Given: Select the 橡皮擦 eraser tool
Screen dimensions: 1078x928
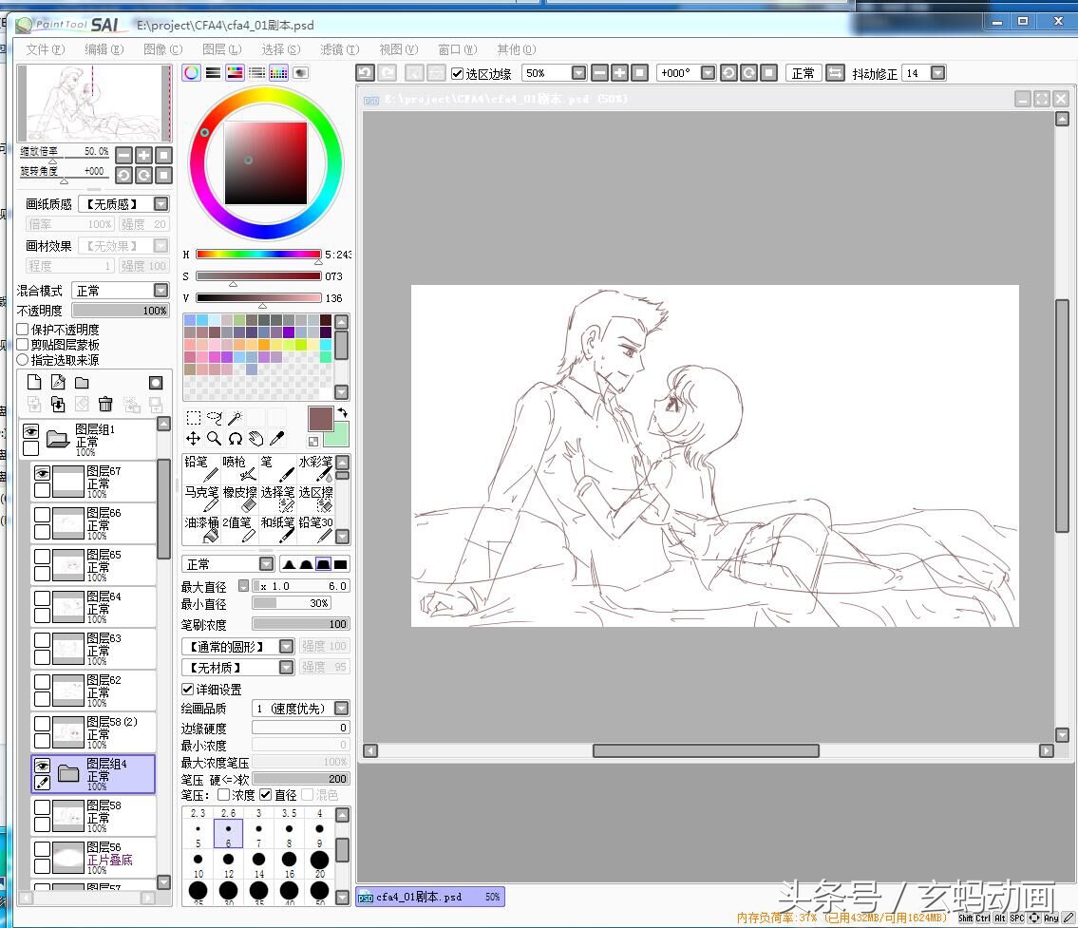Looking at the screenshot, I should [239, 499].
